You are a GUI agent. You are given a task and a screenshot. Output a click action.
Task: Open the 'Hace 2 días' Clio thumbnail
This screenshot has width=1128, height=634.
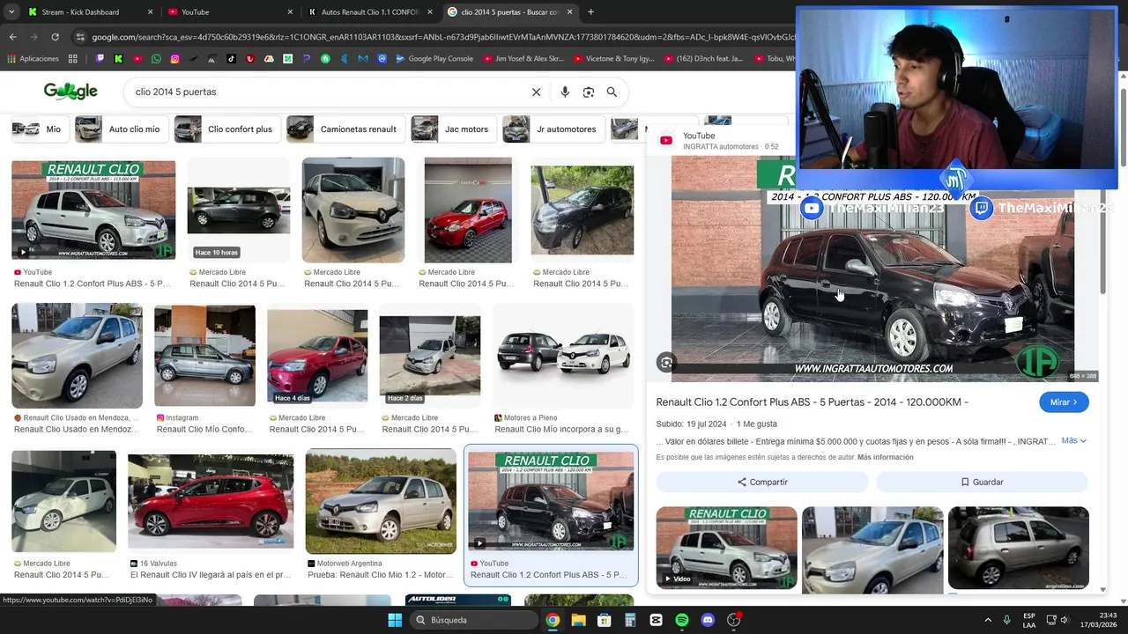tap(430, 356)
